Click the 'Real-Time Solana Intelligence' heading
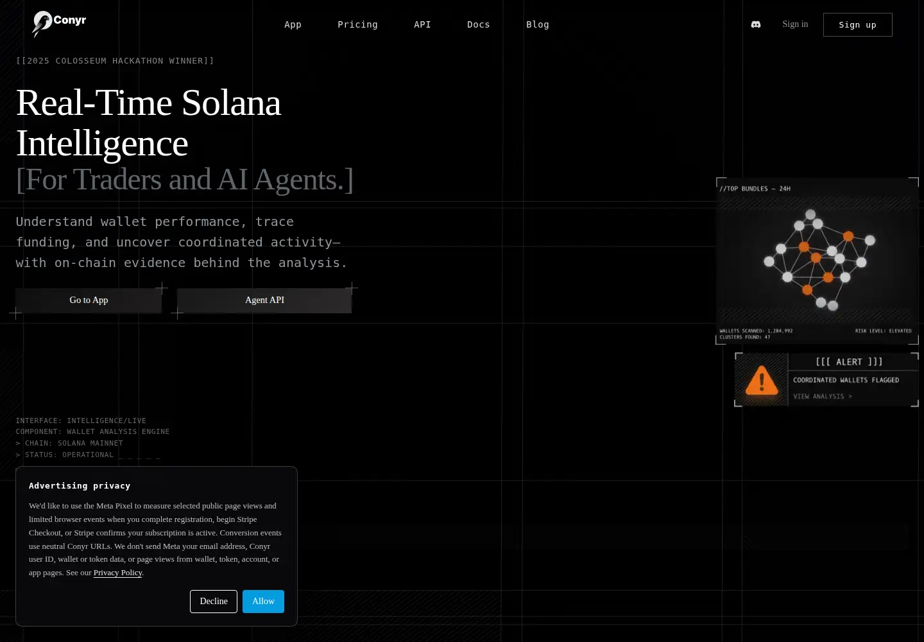 (x=148, y=123)
